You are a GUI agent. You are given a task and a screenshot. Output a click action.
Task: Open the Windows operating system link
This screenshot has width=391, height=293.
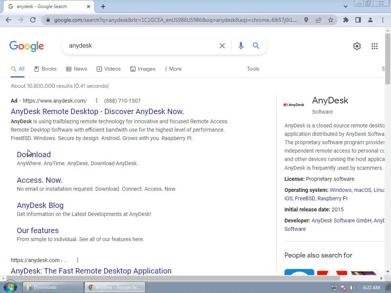340,190
